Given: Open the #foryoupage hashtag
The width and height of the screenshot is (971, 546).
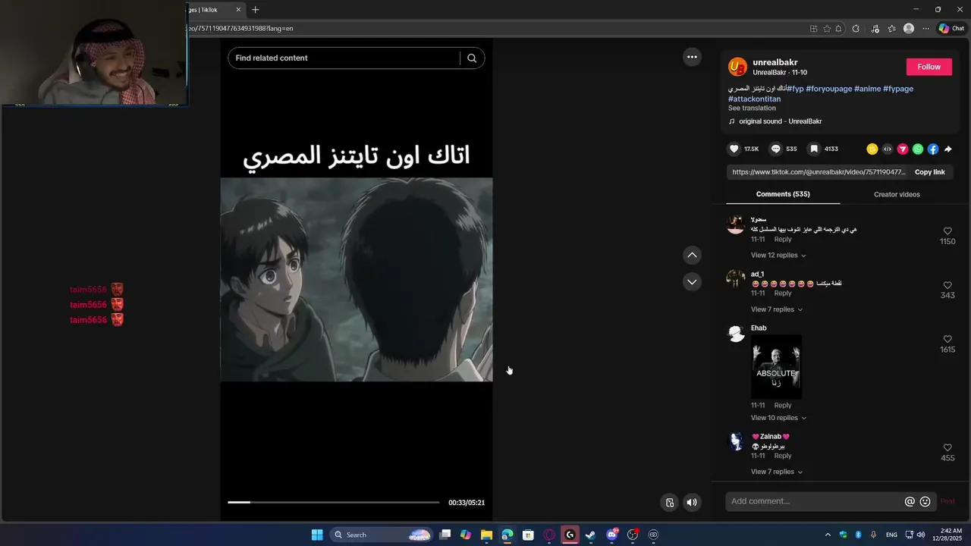Looking at the screenshot, I should click(828, 89).
